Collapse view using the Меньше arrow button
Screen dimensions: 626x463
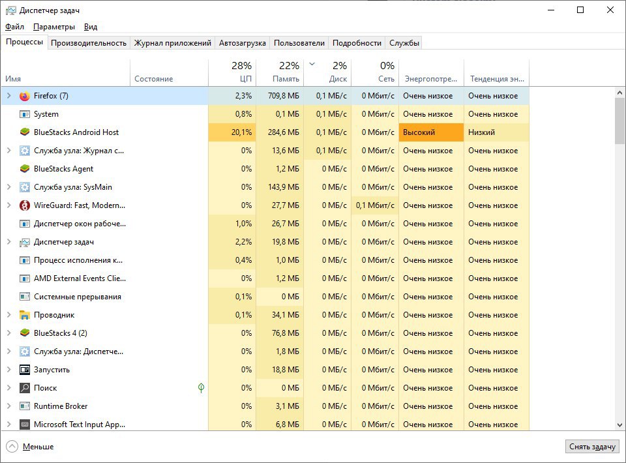12,447
